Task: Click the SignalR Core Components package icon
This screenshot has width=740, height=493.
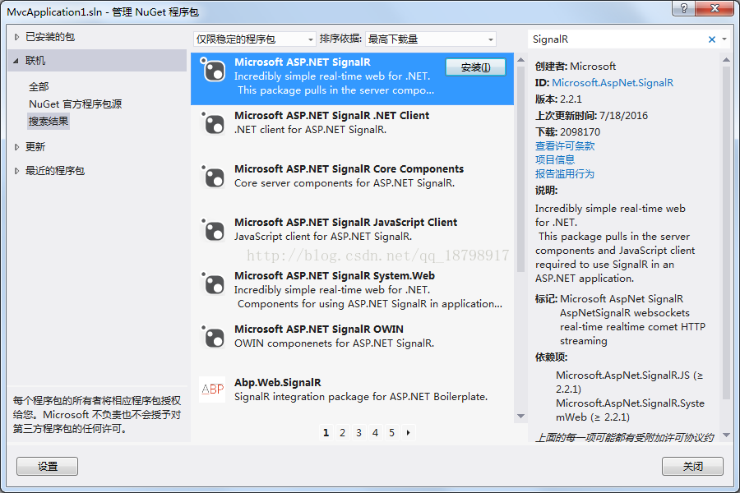Action: 212,176
